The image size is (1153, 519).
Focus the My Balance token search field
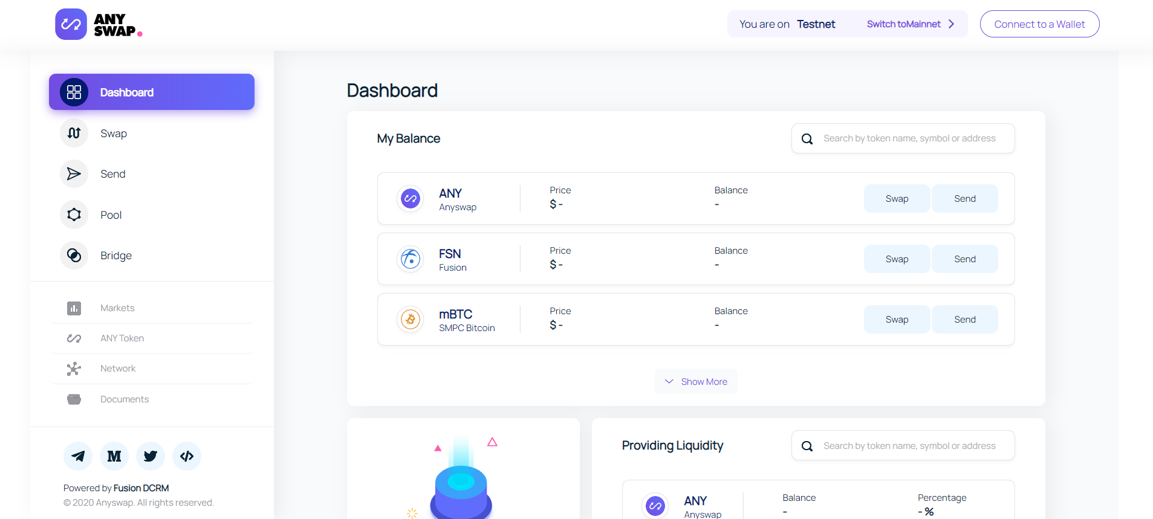pyautogui.click(x=903, y=138)
